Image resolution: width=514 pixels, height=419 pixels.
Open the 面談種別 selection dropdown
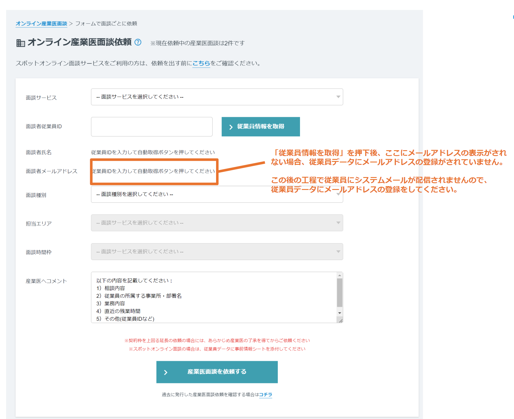click(338, 194)
